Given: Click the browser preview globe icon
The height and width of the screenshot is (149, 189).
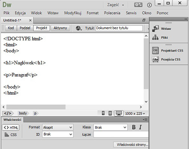Looking at the screenshot, I should point(79,28).
